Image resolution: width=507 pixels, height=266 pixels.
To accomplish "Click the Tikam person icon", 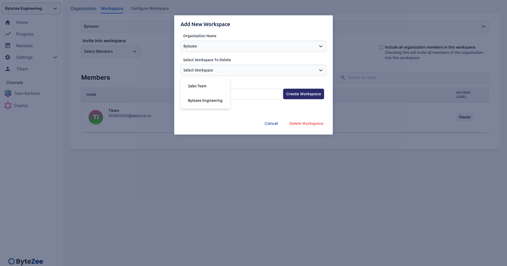I will tap(8, 69).
